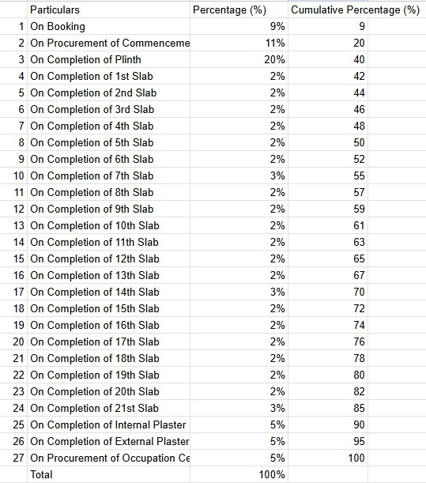The width and height of the screenshot is (426, 483).
Task: Click the On Booking cell
Action: click(x=108, y=27)
